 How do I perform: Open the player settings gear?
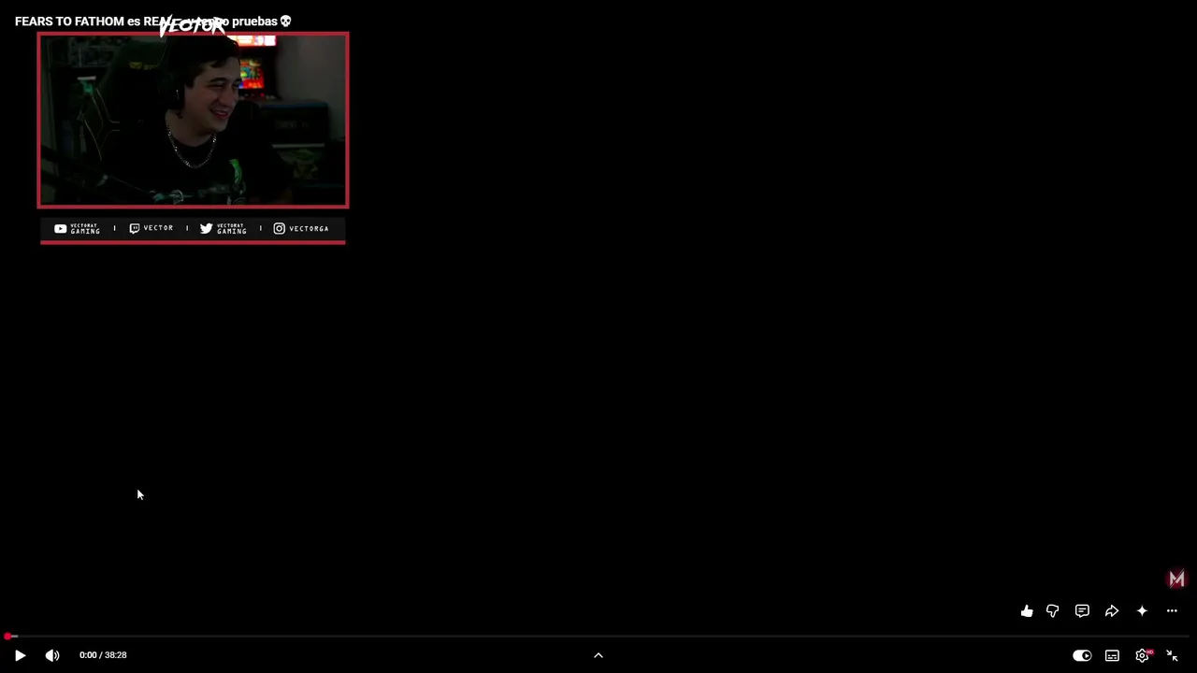coord(1142,655)
